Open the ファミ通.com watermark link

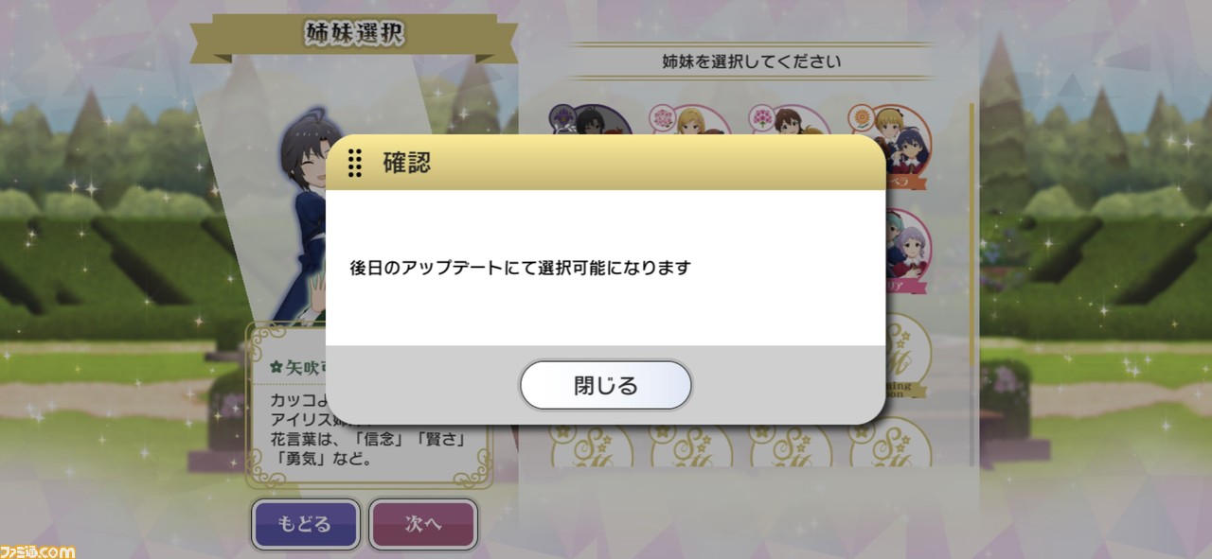[38, 550]
